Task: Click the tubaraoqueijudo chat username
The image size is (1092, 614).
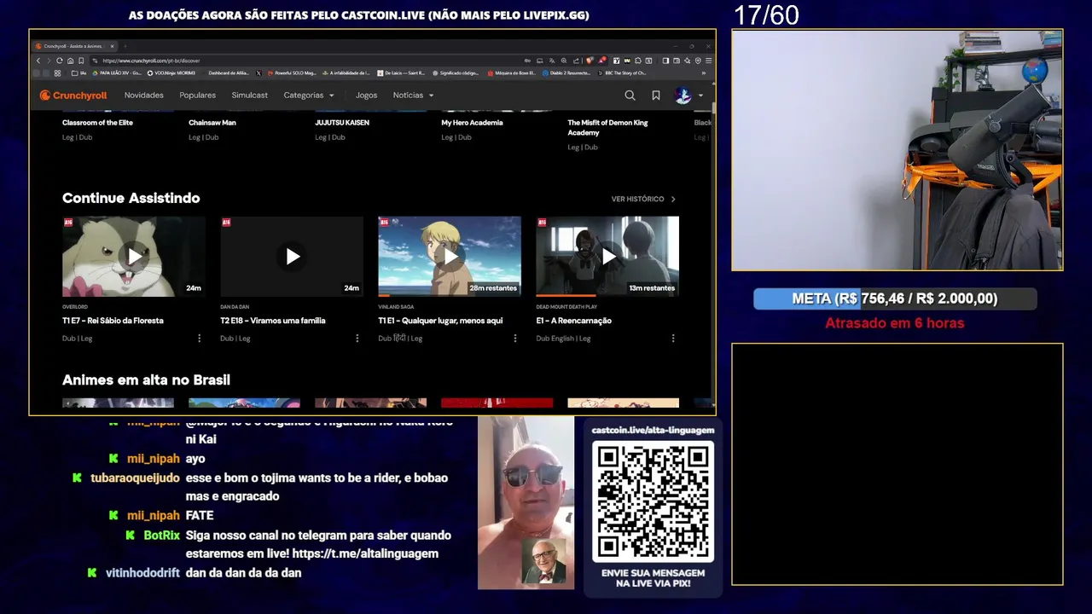Action: pos(135,478)
